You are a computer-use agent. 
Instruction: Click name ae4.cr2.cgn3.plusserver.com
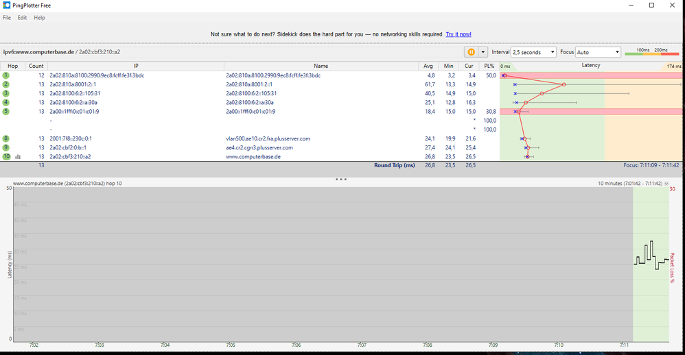[x=259, y=147]
